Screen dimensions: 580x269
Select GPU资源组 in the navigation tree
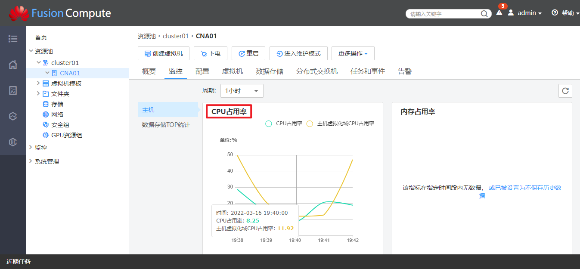(x=67, y=135)
